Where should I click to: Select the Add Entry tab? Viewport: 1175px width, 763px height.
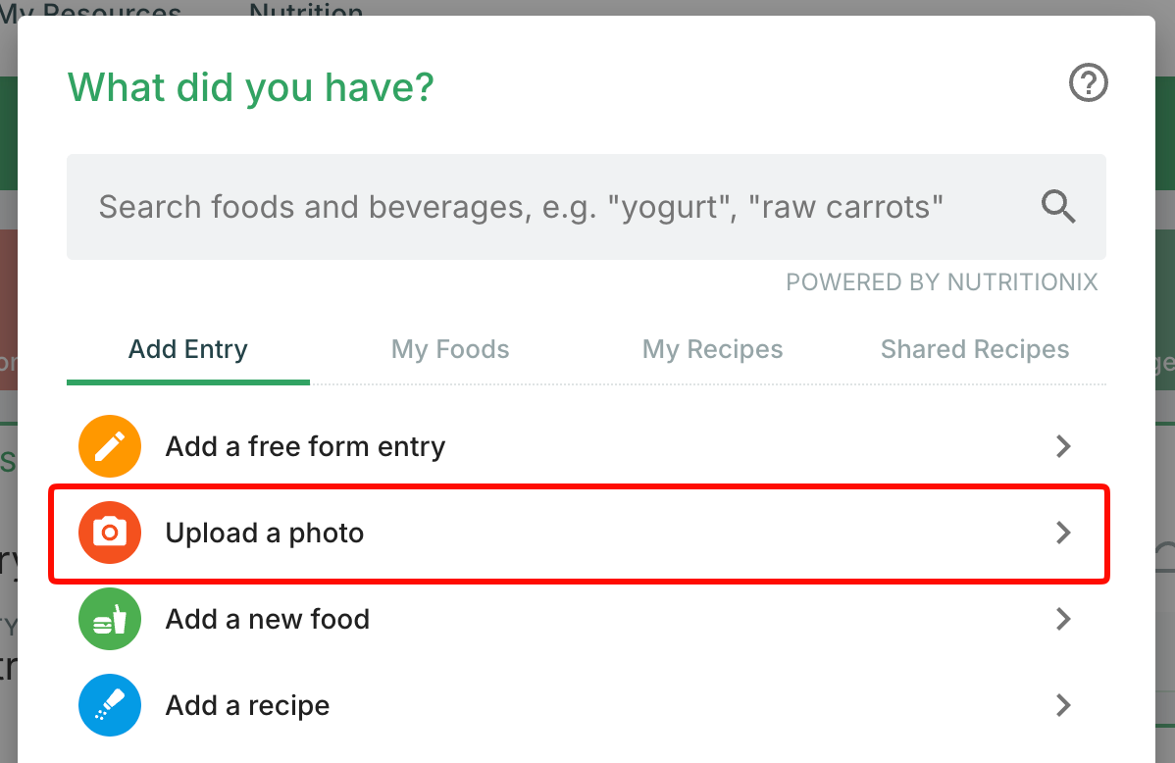point(188,349)
